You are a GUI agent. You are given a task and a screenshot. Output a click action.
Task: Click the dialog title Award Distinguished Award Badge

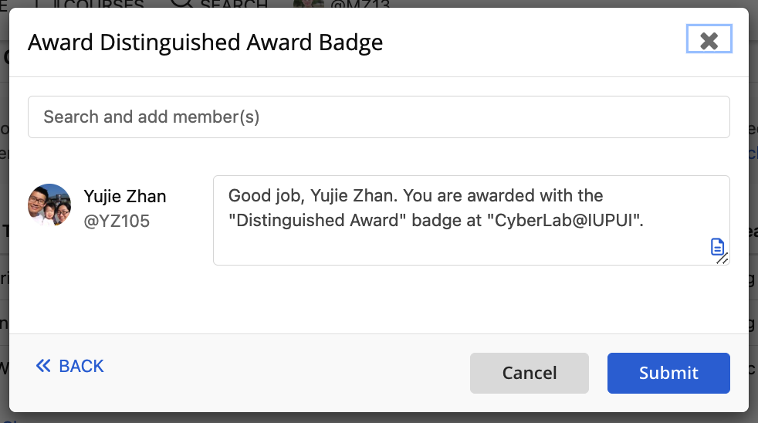pyautogui.click(x=205, y=42)
